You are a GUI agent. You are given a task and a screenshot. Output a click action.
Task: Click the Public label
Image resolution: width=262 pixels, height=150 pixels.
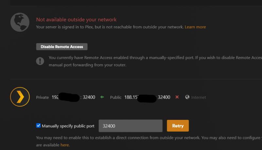(x=116, y=97)
